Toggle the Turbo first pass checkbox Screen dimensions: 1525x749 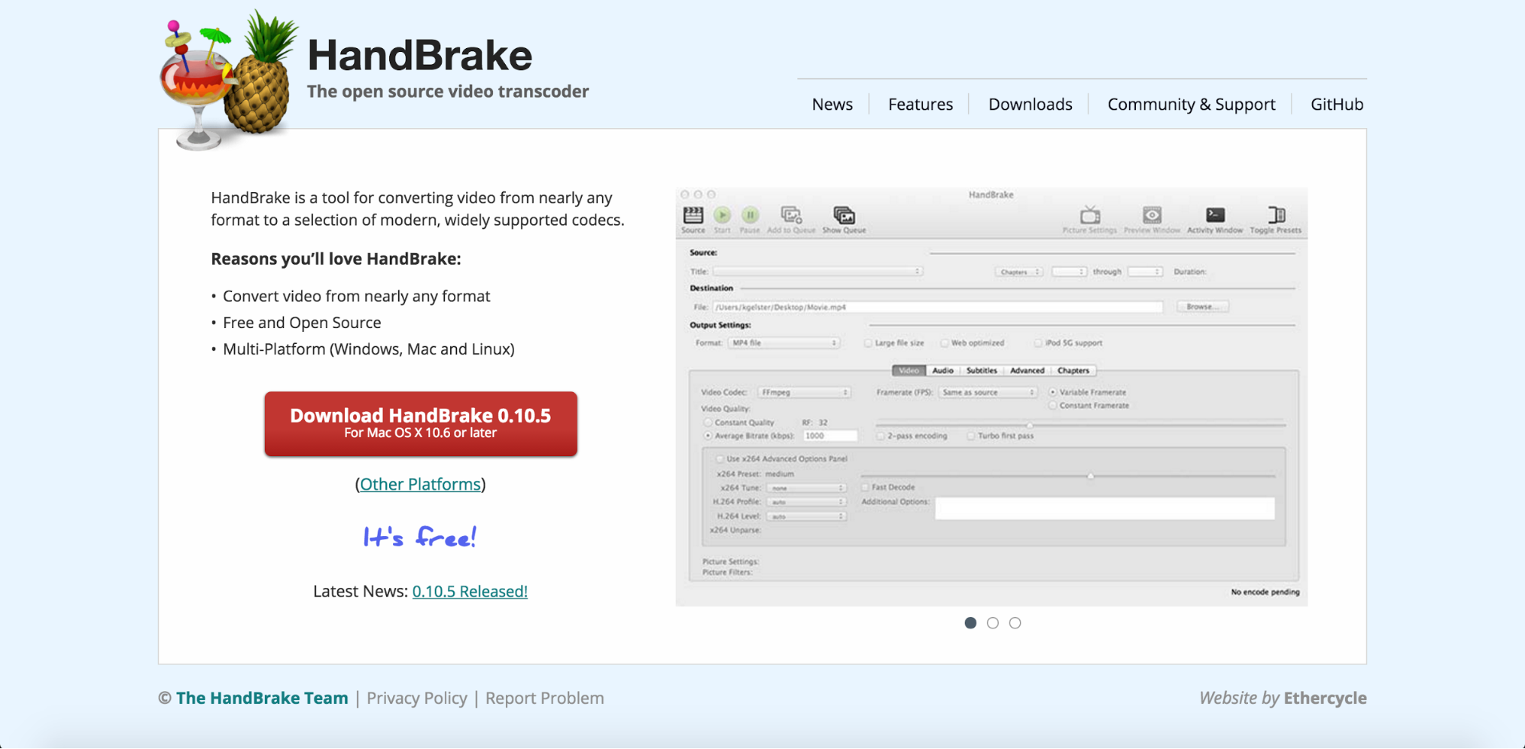971,436
